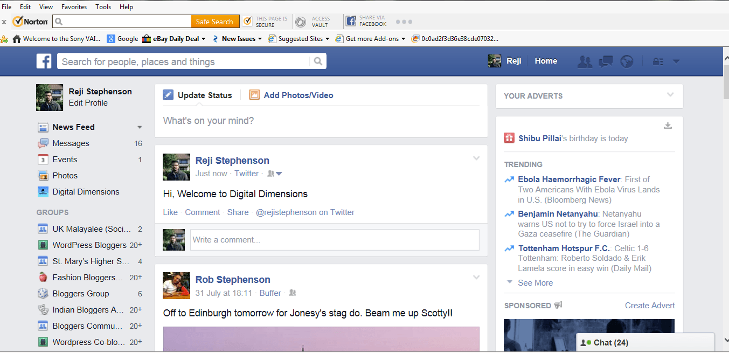Open the Tottenham Hotspur F.C. trending topic
The width and height of the screenshot is (729, 353).
click(564, 248)
